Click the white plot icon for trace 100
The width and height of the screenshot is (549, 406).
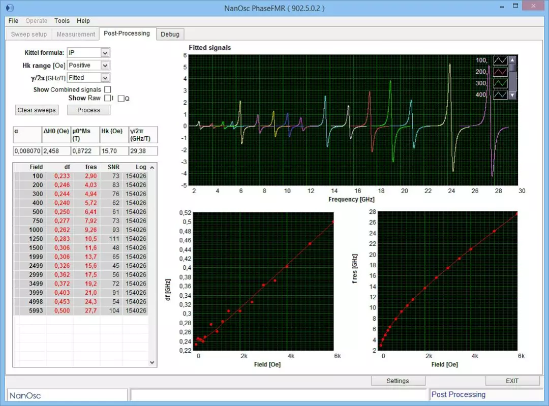(x=500, y=60)
